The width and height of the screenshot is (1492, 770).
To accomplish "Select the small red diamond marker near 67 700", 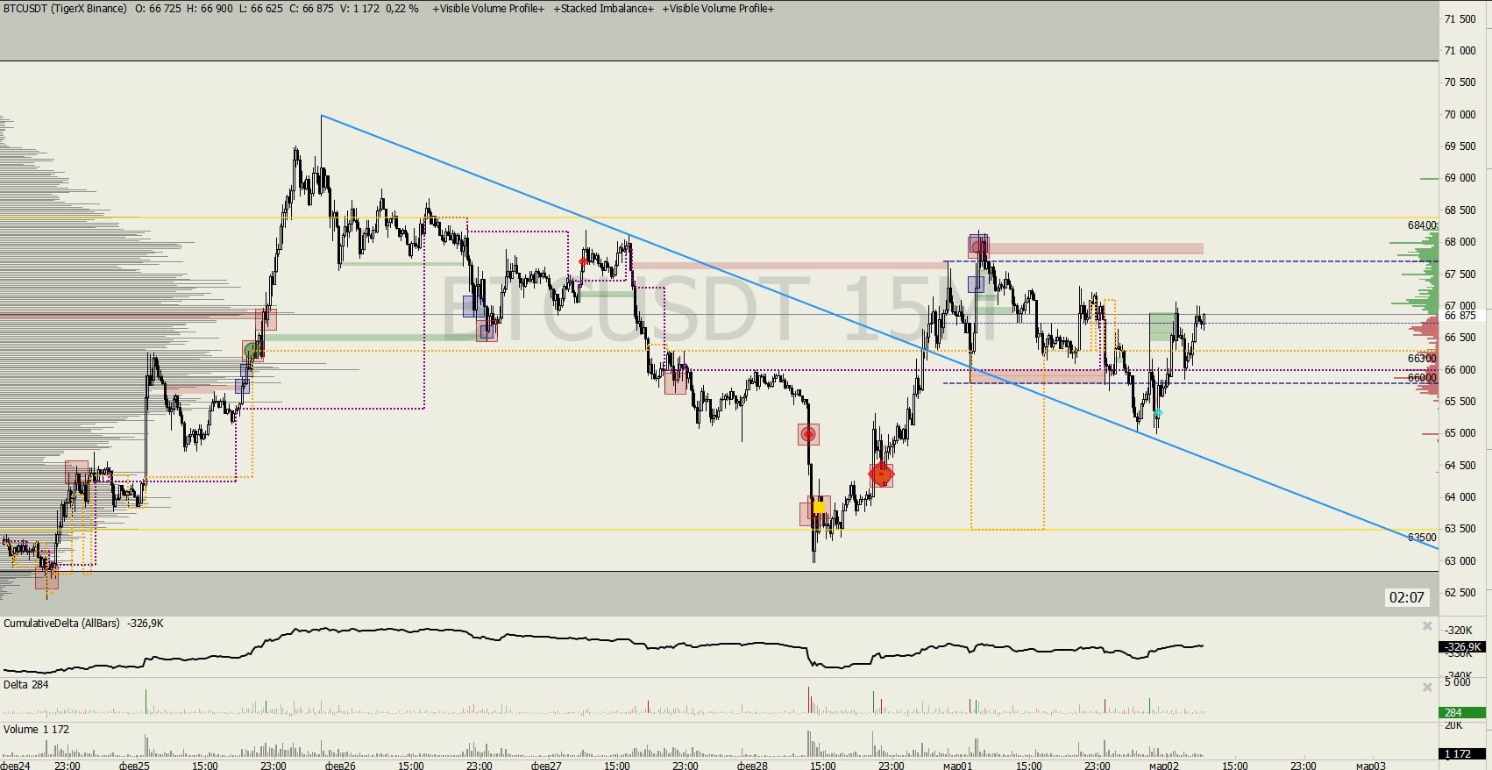I will [583, 261].
